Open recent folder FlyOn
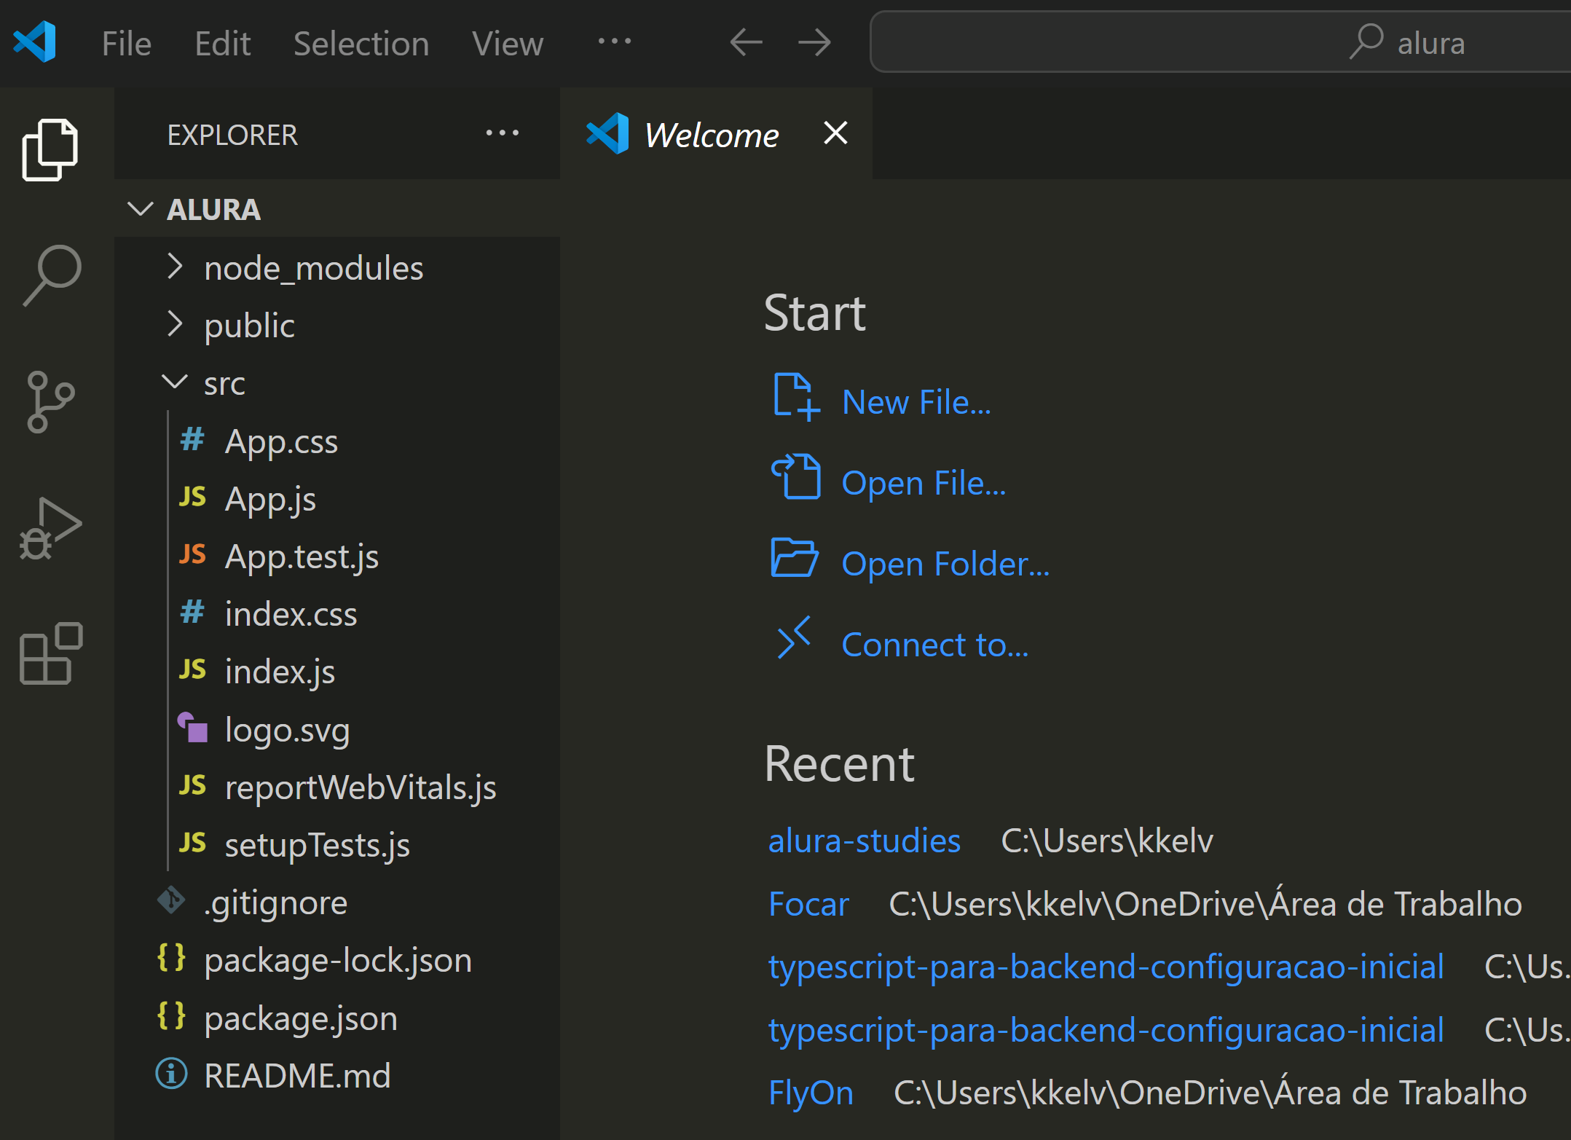Image resolution: width=1571 pixels, height=1140 pixels. click(x=811, y=1093)
